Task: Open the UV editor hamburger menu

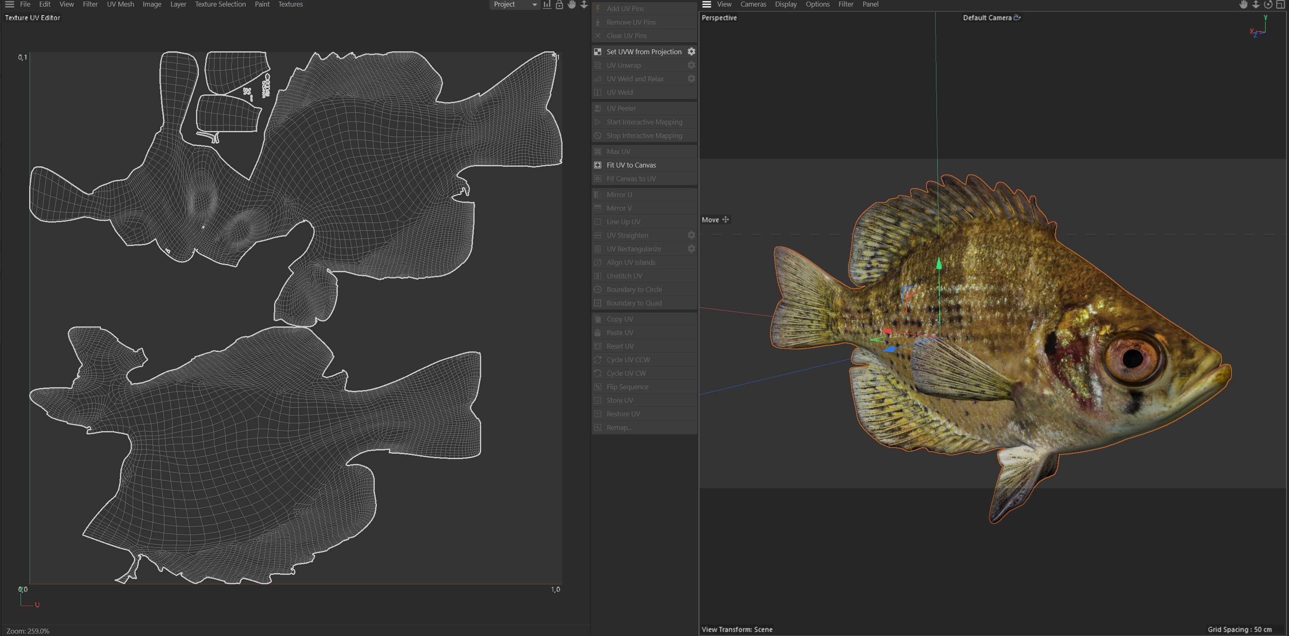Action: (9, 5)
